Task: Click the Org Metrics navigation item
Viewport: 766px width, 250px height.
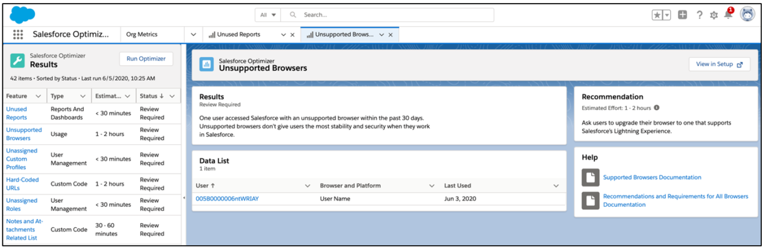Action: [142, 35]
